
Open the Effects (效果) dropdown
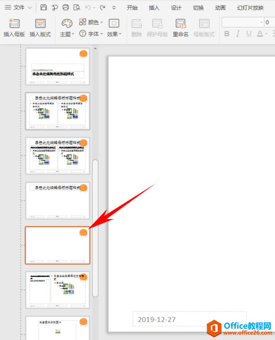tap(114, 28)
